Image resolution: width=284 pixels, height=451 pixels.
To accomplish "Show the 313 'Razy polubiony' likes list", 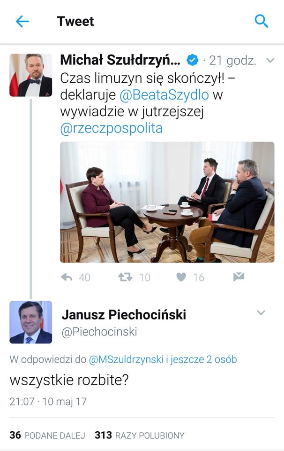I will coord(140,435).
